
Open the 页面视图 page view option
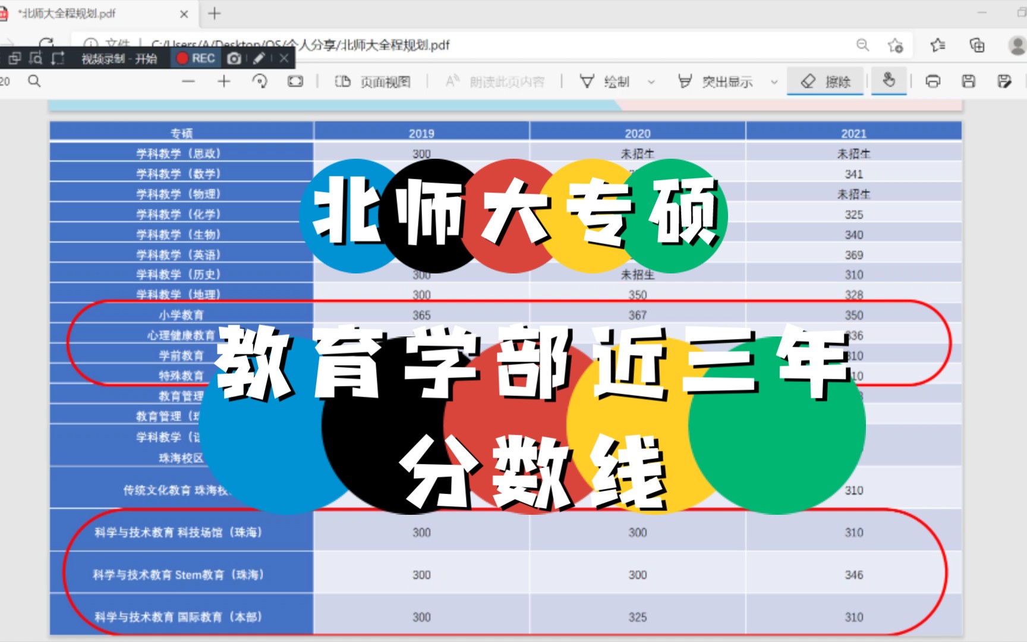tap(373, 81)
